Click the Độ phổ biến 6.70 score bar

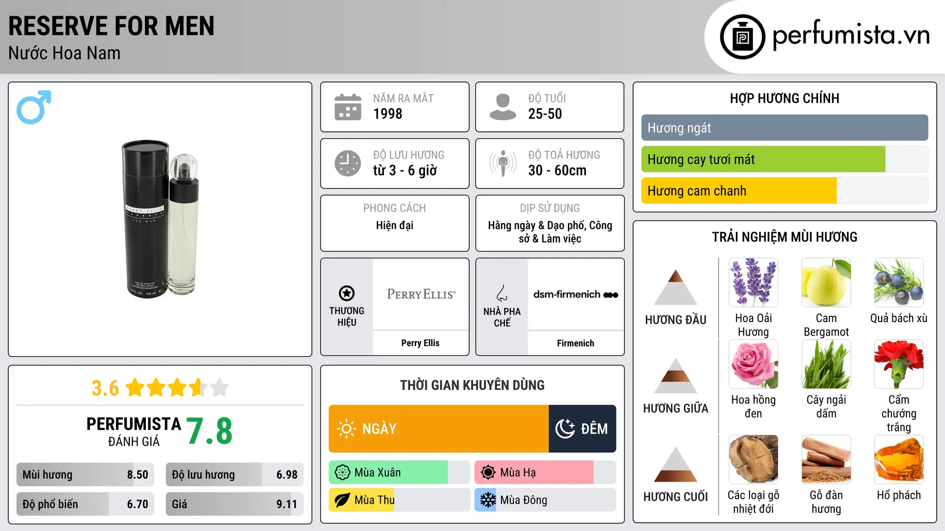(x=85, y=504)
